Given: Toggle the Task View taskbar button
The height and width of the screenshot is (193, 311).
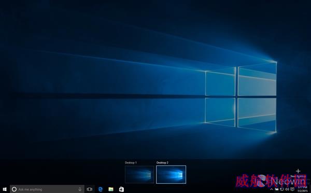Looking at the screenshot, I should tap(90, 189).
